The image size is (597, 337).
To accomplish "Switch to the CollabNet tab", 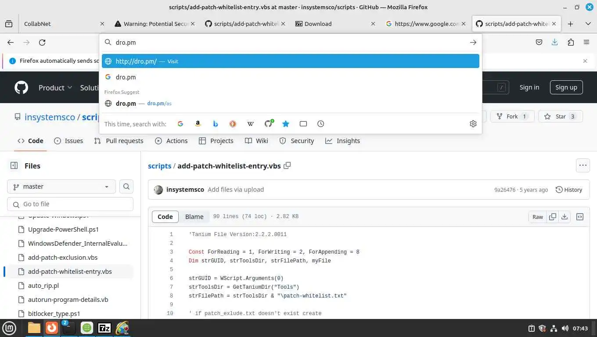I will [64, 24].
